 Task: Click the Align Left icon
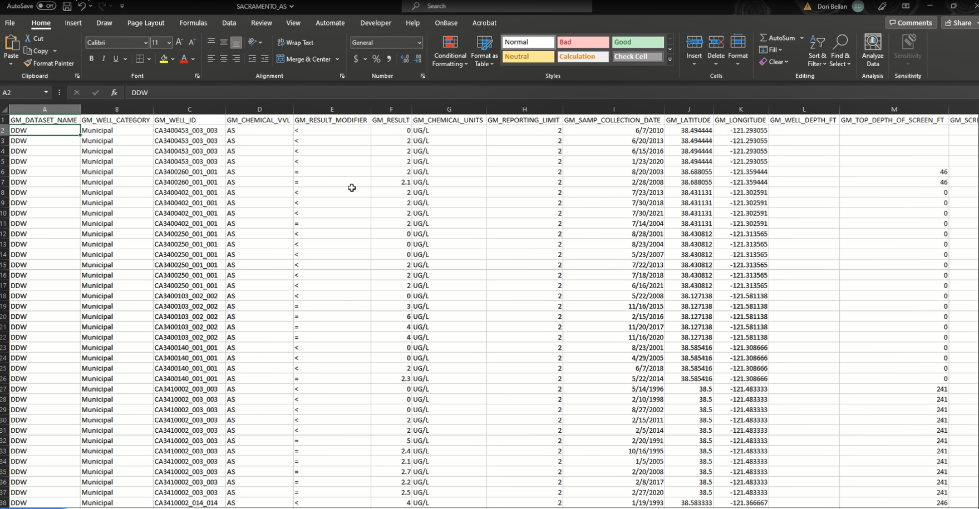pyautogui.click(x=211, y=59)
